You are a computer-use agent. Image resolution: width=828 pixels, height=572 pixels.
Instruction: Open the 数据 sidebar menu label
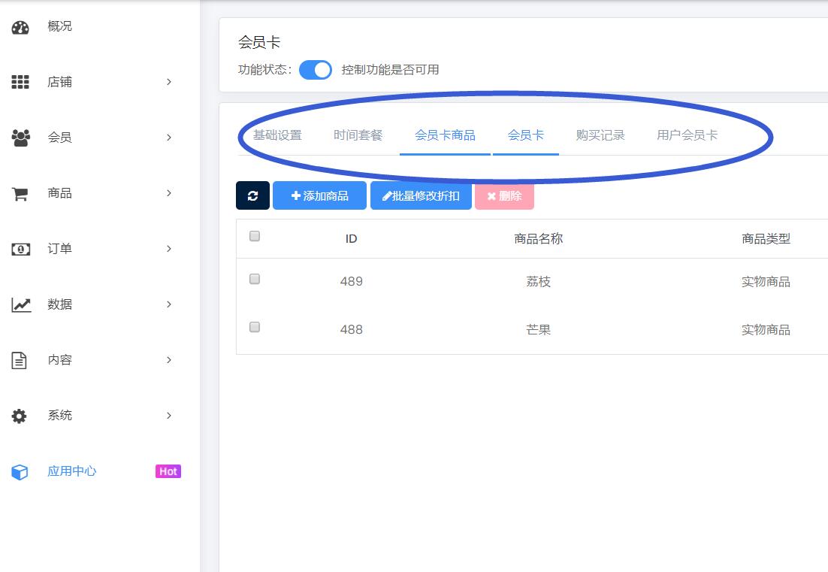coord(59,304)
